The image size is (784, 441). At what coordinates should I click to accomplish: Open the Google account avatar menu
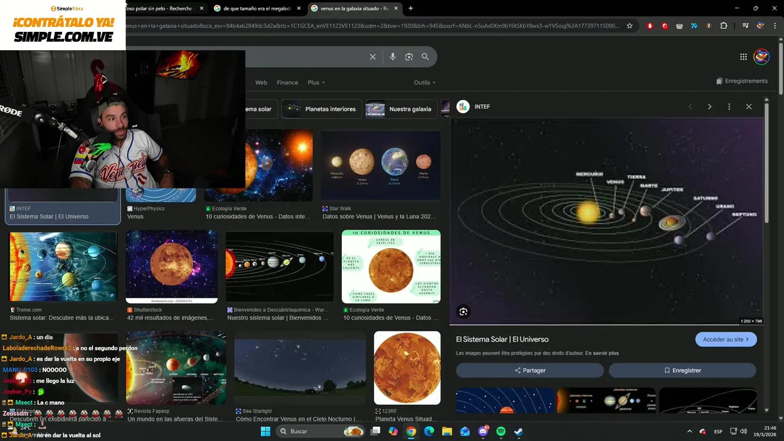[x=761, y=57]
